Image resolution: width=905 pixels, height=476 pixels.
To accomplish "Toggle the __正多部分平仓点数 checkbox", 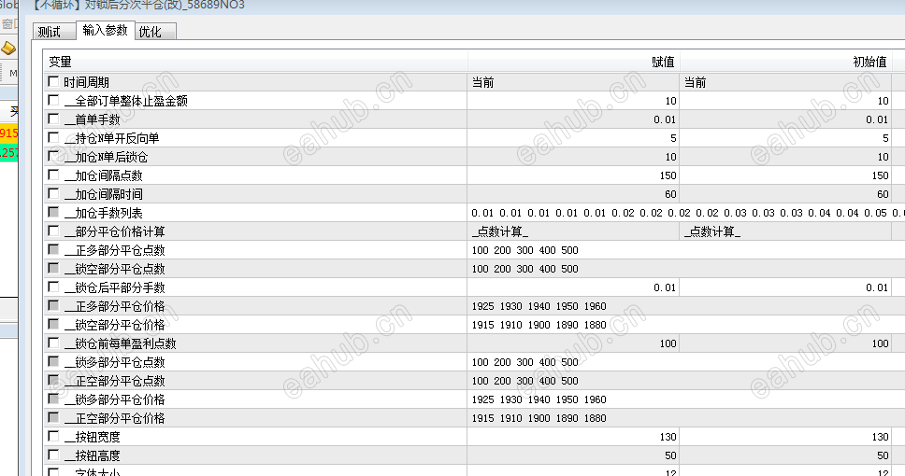I will (53, 249).
